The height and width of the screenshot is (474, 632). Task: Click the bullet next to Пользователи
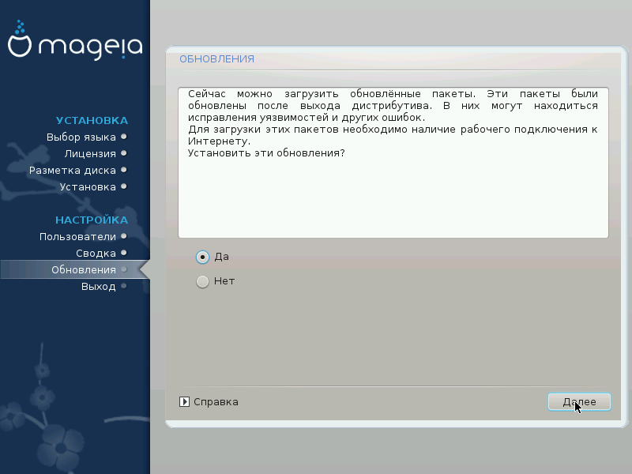[124, 236]
